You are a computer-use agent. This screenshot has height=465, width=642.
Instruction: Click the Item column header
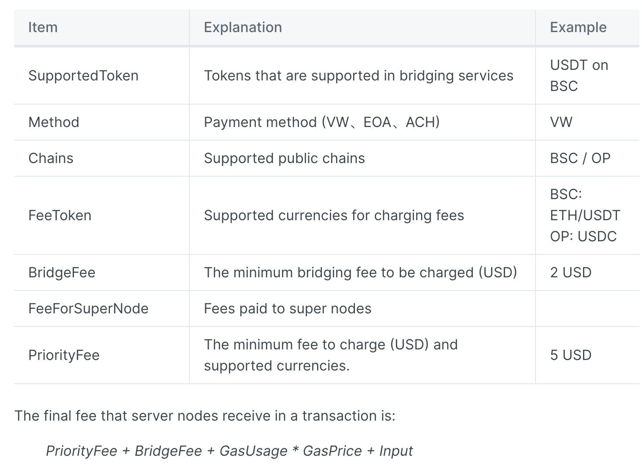[43, 27]
